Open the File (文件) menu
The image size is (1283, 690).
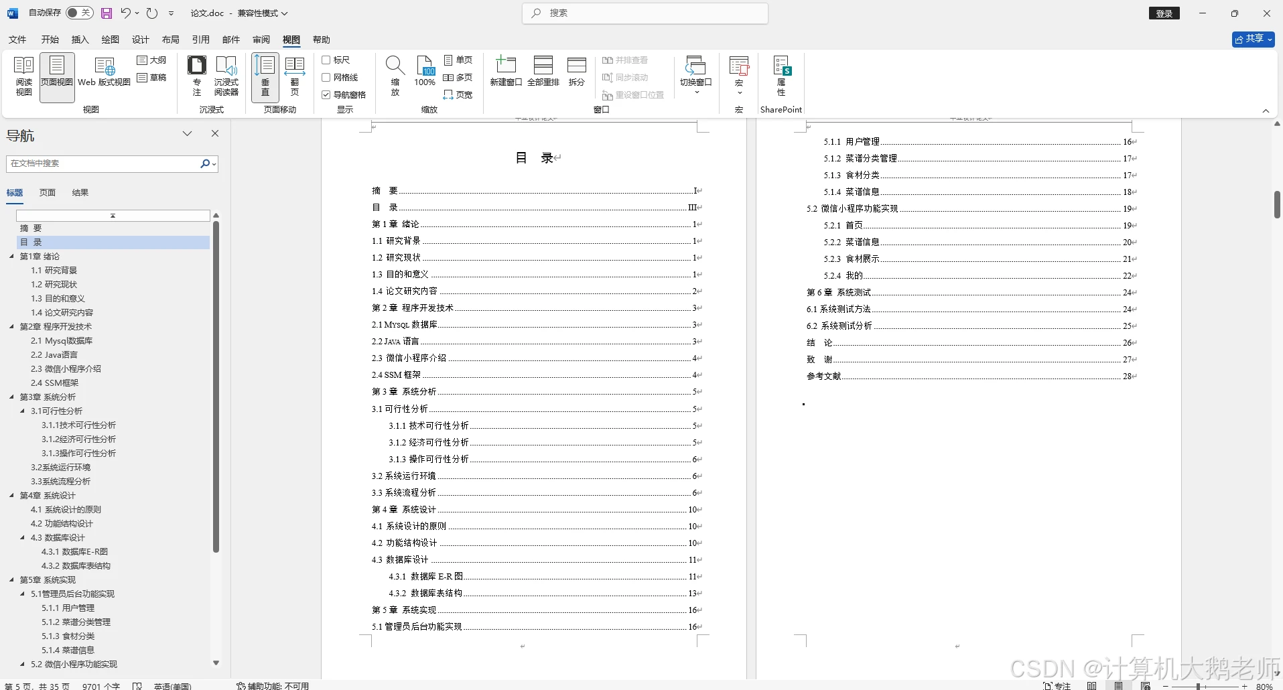tap(17, 40)
